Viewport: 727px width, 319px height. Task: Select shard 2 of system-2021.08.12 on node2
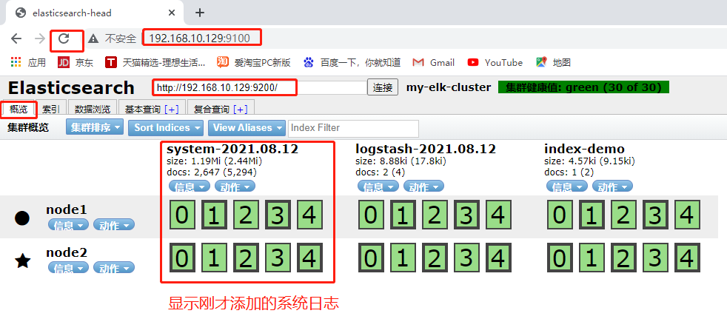coord(246,258)
